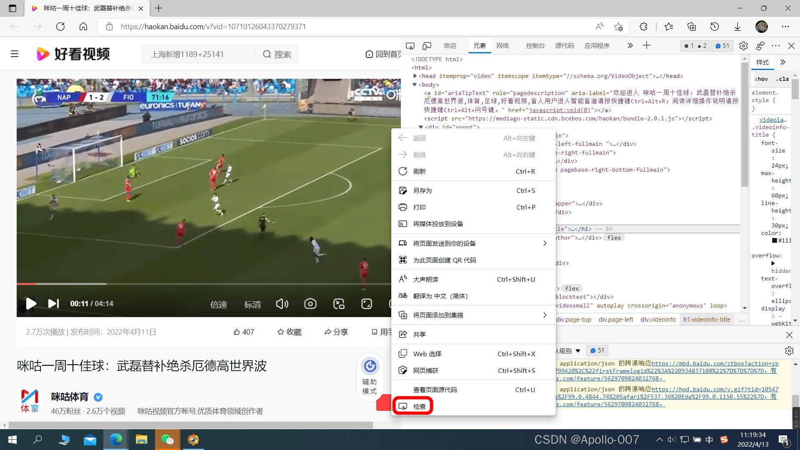Image resolution: width=800 pixels, height=450 pixels.
Task: Skip to next video
Action: pyautogui.click(x=53, y=304)
